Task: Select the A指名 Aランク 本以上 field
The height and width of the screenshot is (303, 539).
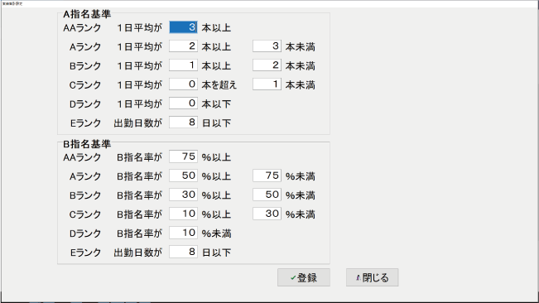Action: (183, 46)
